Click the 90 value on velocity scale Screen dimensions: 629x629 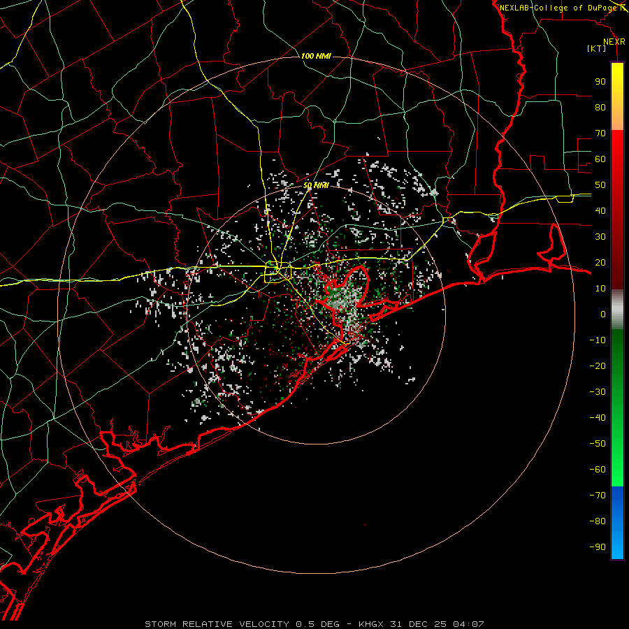tap(600, 82)
